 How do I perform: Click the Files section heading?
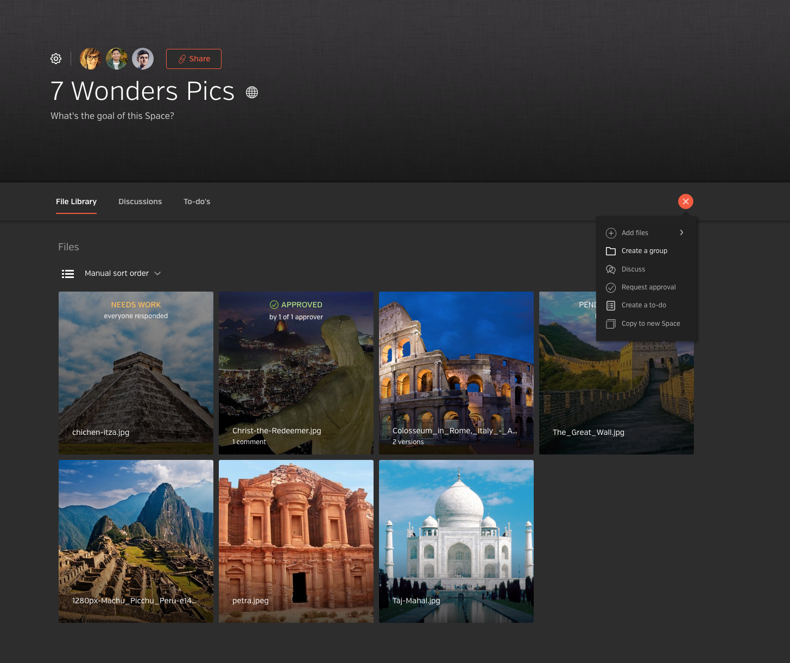pos(68,247)
